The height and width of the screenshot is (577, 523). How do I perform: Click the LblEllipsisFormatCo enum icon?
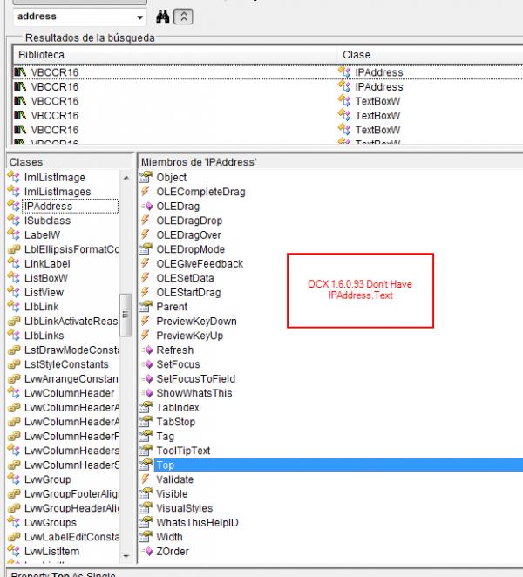pos(14,249)
